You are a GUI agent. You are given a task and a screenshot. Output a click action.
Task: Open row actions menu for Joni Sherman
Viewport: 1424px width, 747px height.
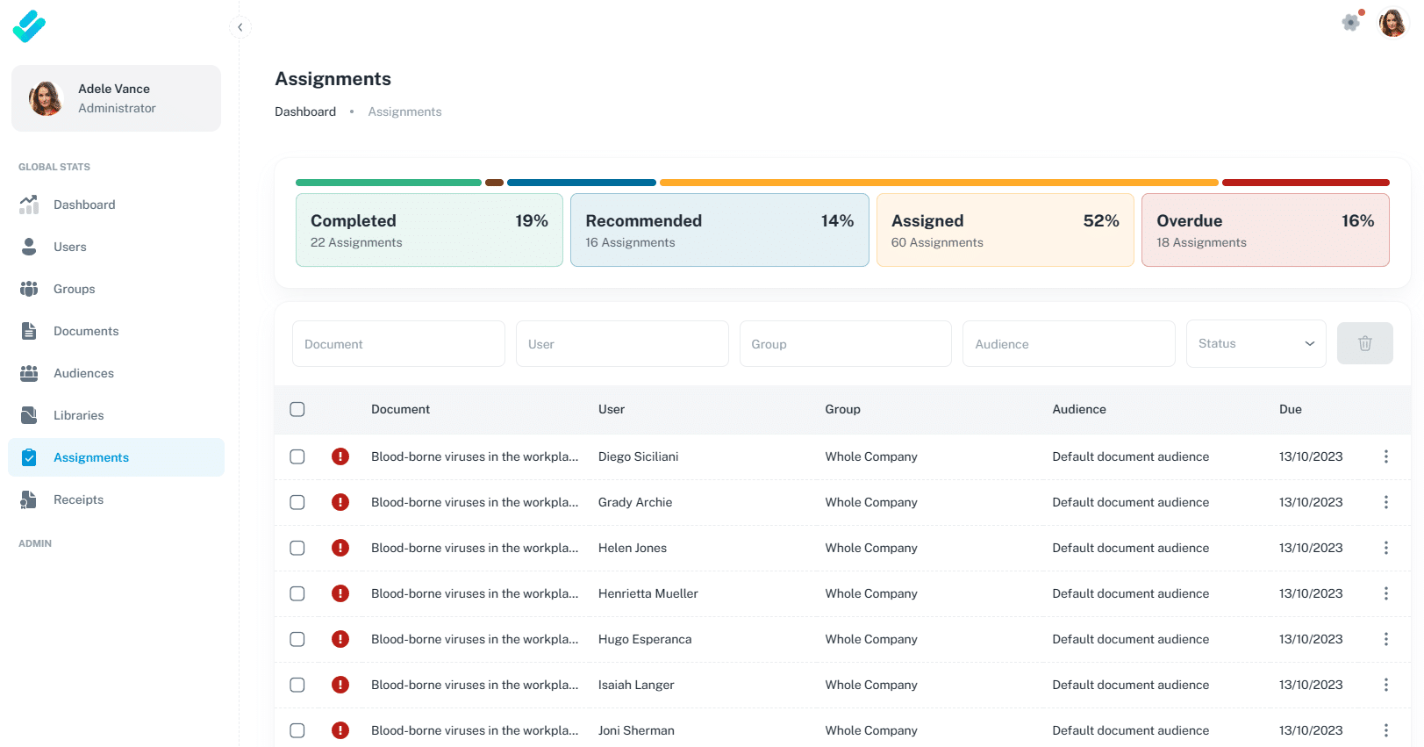click(x=1386, y=730)
